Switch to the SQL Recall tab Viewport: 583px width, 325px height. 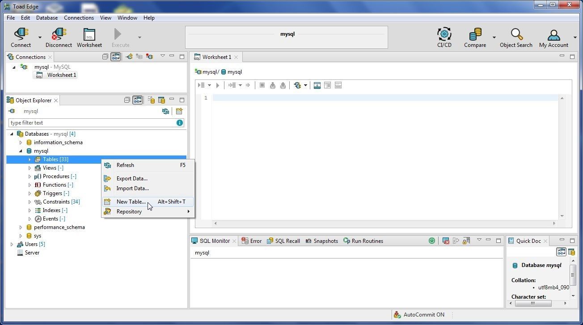pyautogui.click(x=283, y=241)
